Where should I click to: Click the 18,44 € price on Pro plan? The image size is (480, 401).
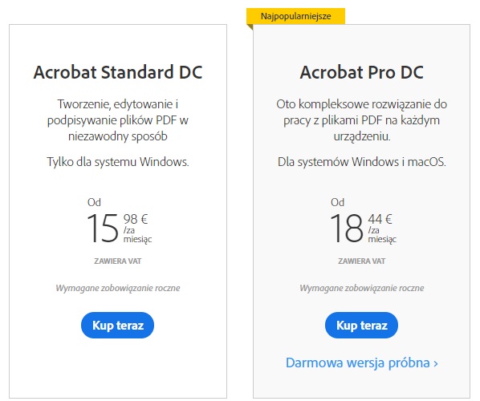coord(361,228)
